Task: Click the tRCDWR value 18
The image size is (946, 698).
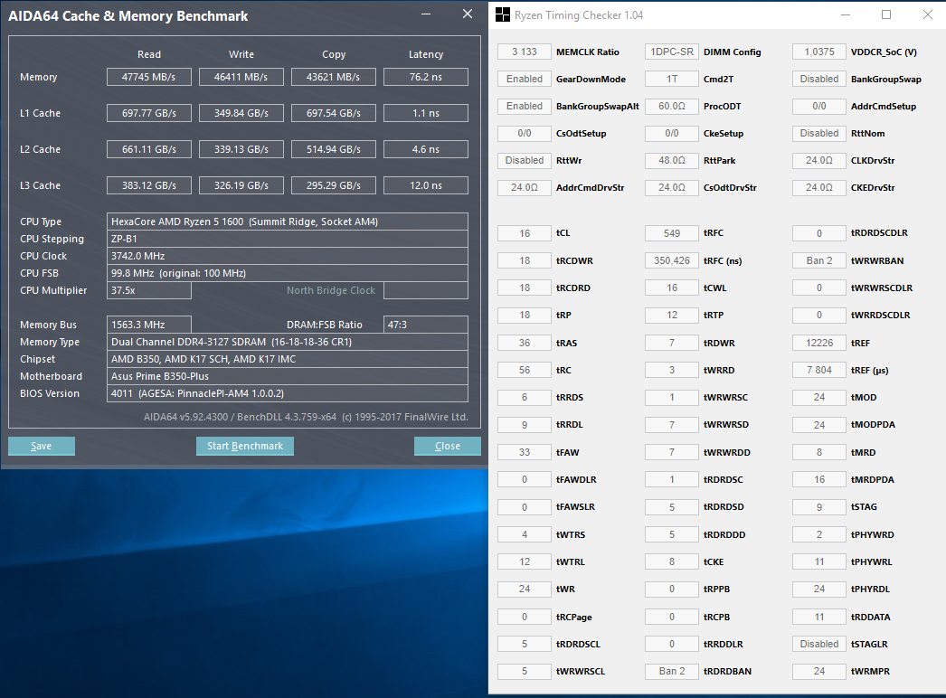Action: pyautogui.click(x=525, y=260)
